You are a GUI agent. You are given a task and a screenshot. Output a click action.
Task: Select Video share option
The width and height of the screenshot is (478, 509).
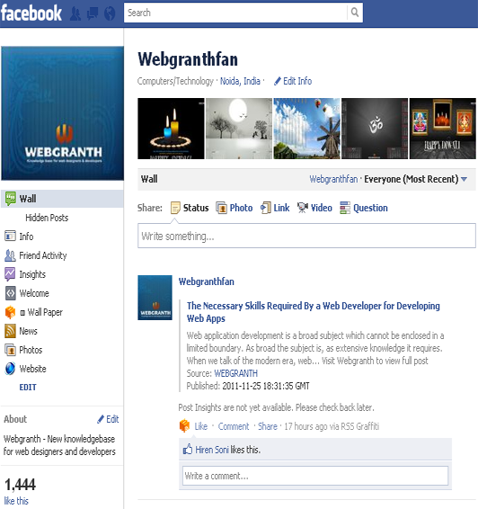(322, 208)
